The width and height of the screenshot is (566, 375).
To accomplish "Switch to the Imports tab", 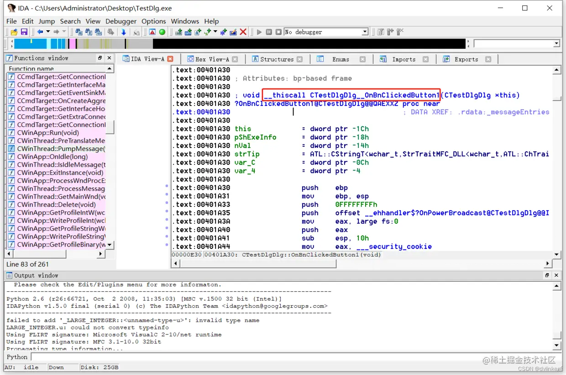I will point(404,59).
